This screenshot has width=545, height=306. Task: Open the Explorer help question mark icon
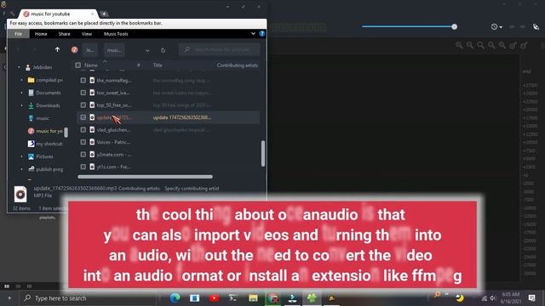point(262,34)
